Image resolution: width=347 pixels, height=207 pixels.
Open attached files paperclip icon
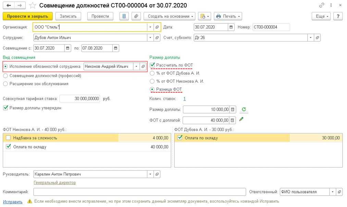[136, 16]
